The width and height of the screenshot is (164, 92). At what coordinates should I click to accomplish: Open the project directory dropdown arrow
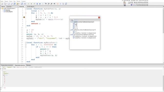click(19, 4)
